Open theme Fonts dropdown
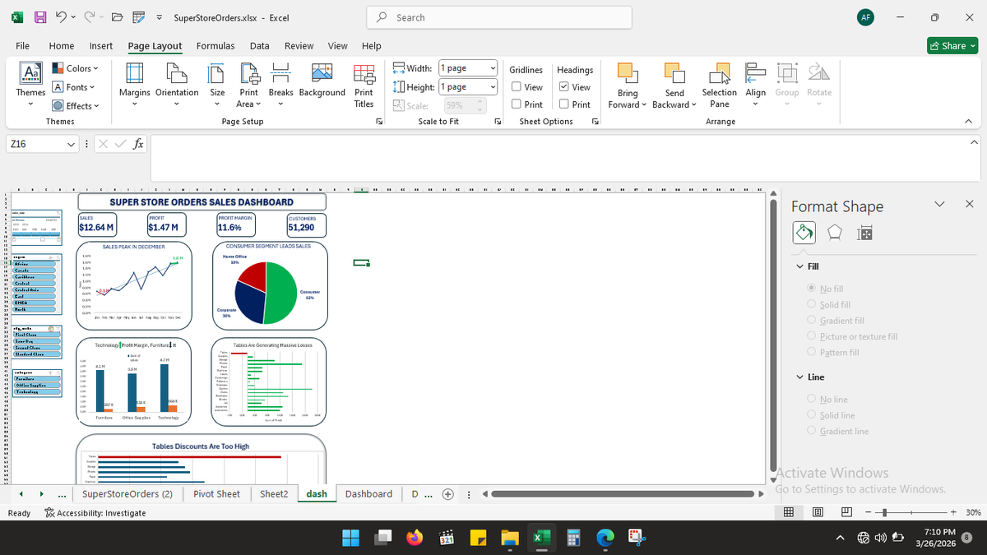 (x=73, y=87)
